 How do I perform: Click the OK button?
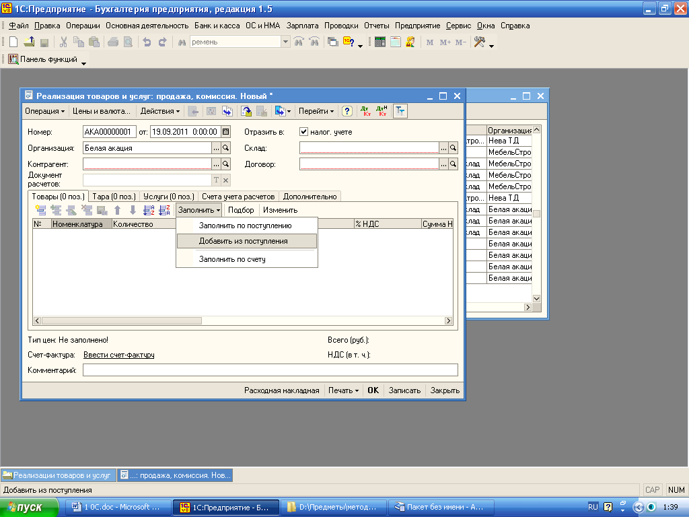(x=373, y=390)
